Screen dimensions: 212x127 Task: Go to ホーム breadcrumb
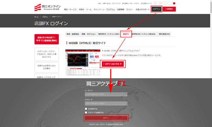click(x=36, y=17)
